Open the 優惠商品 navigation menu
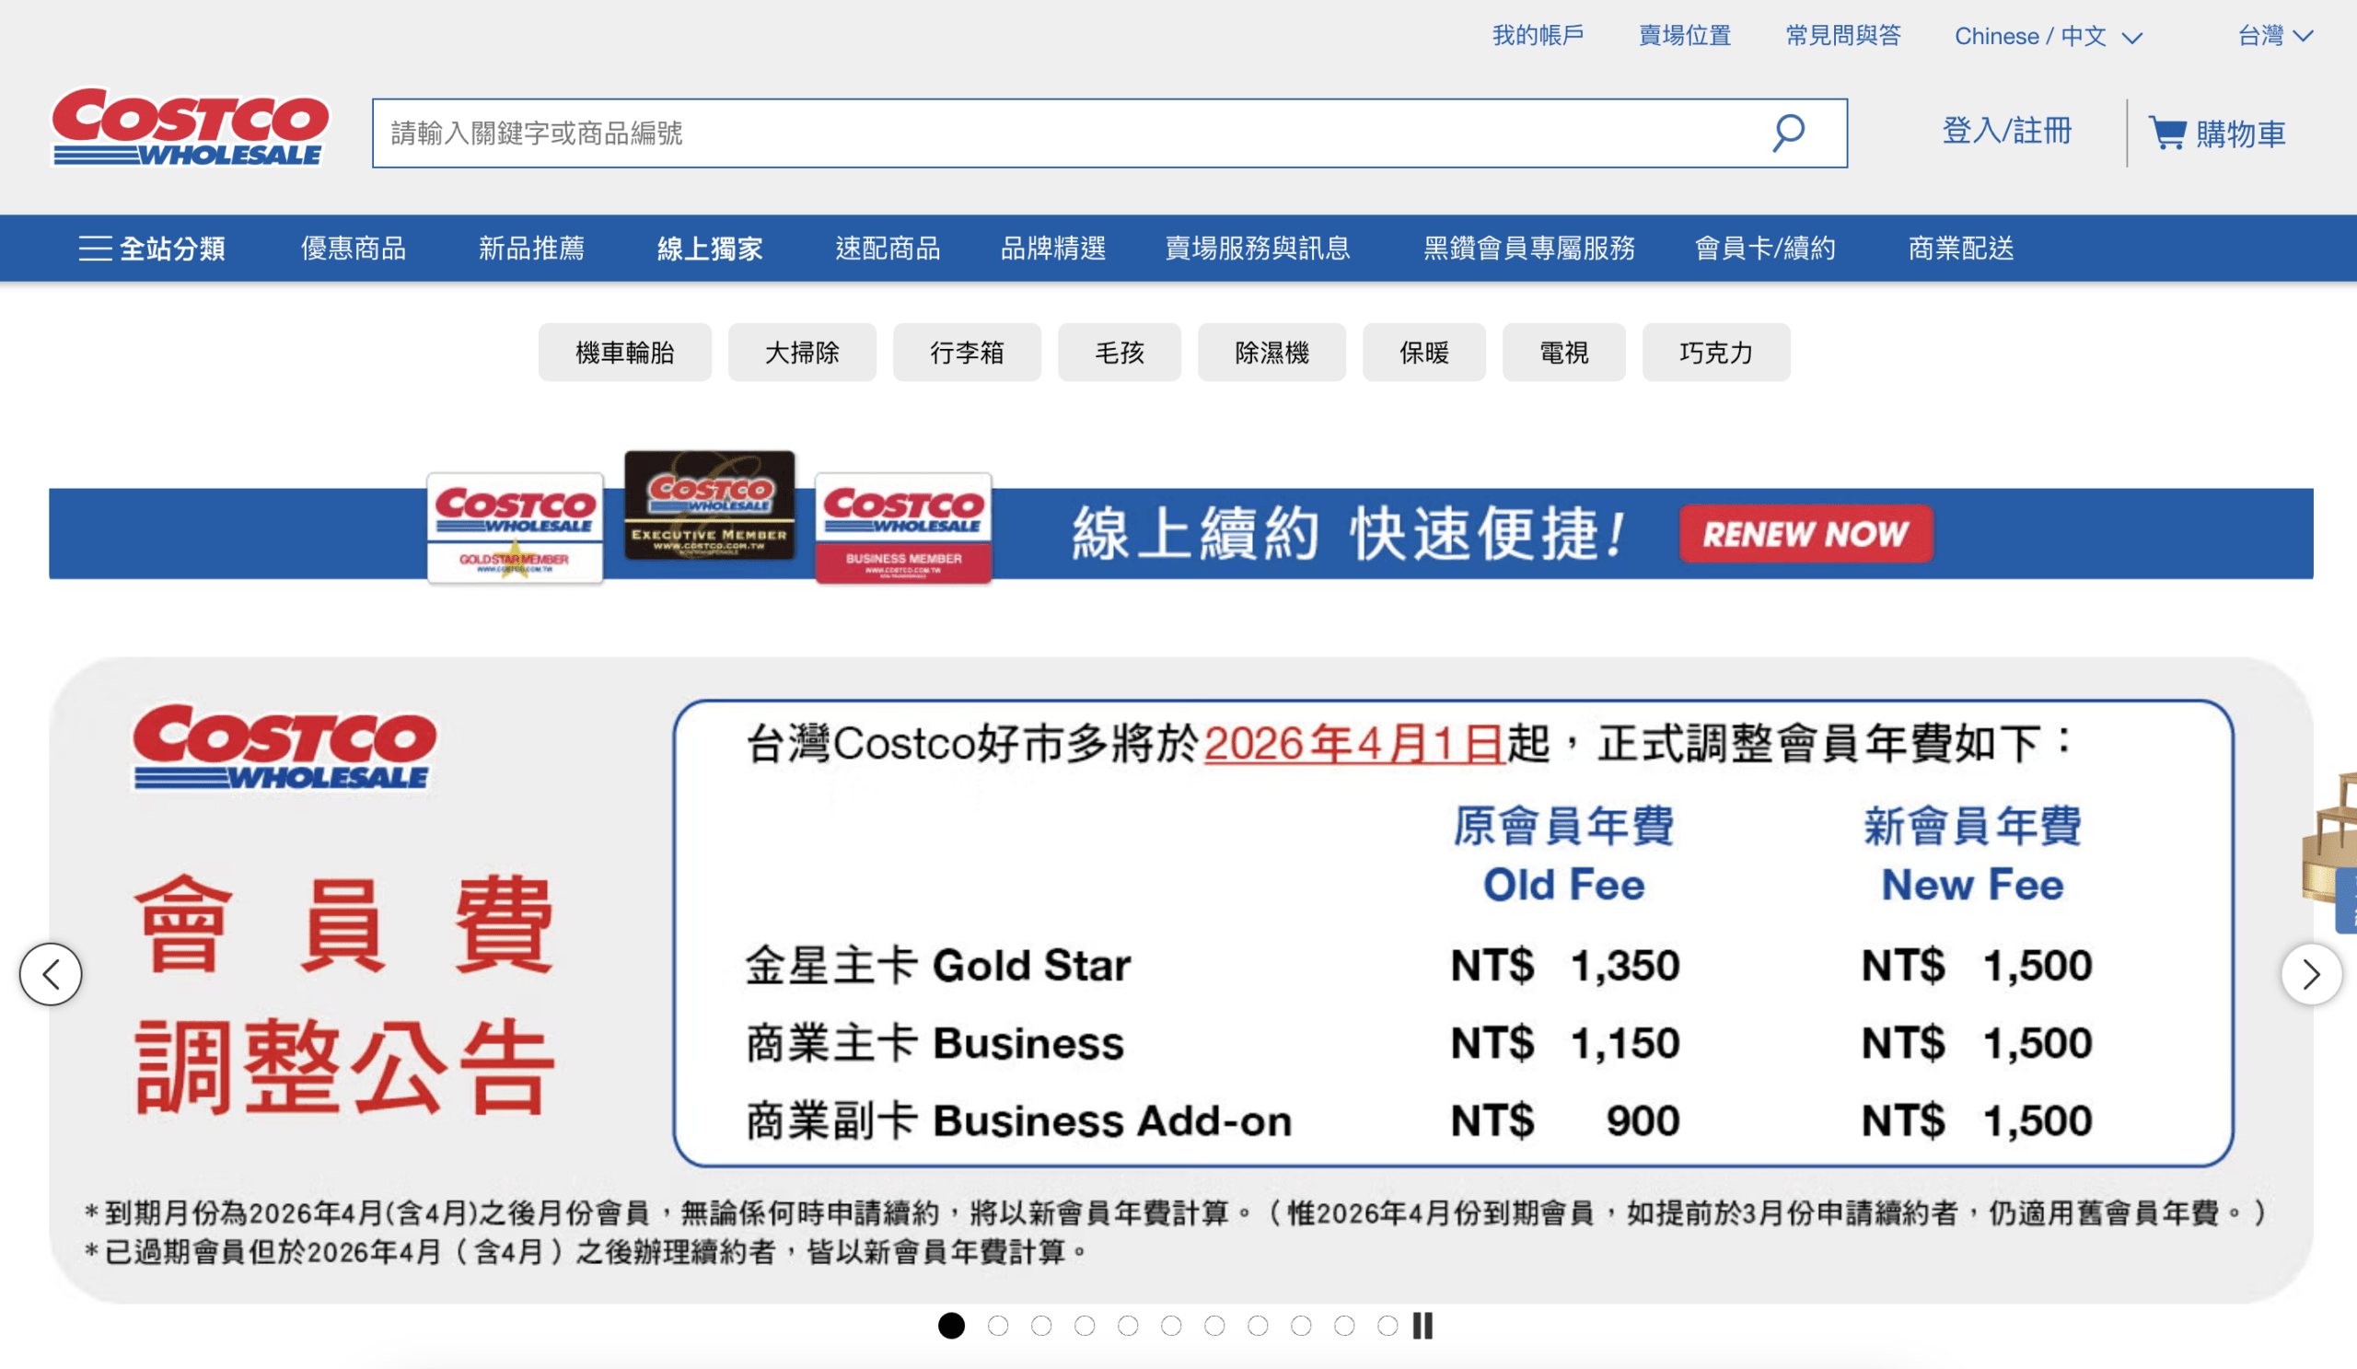Image resolution: width=2357 pixels, height=1369 pixels. point(354,248)
